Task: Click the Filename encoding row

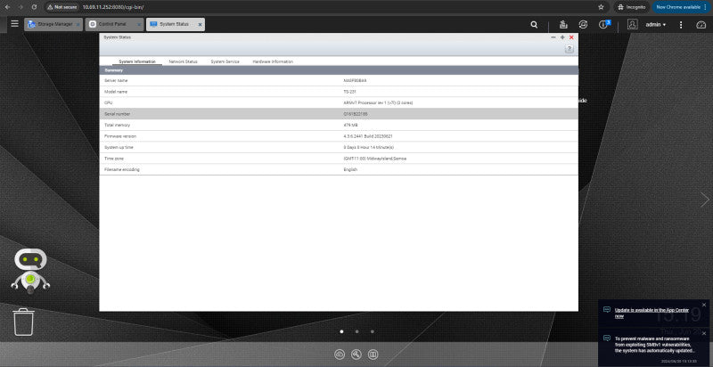Action: [339, 169]
